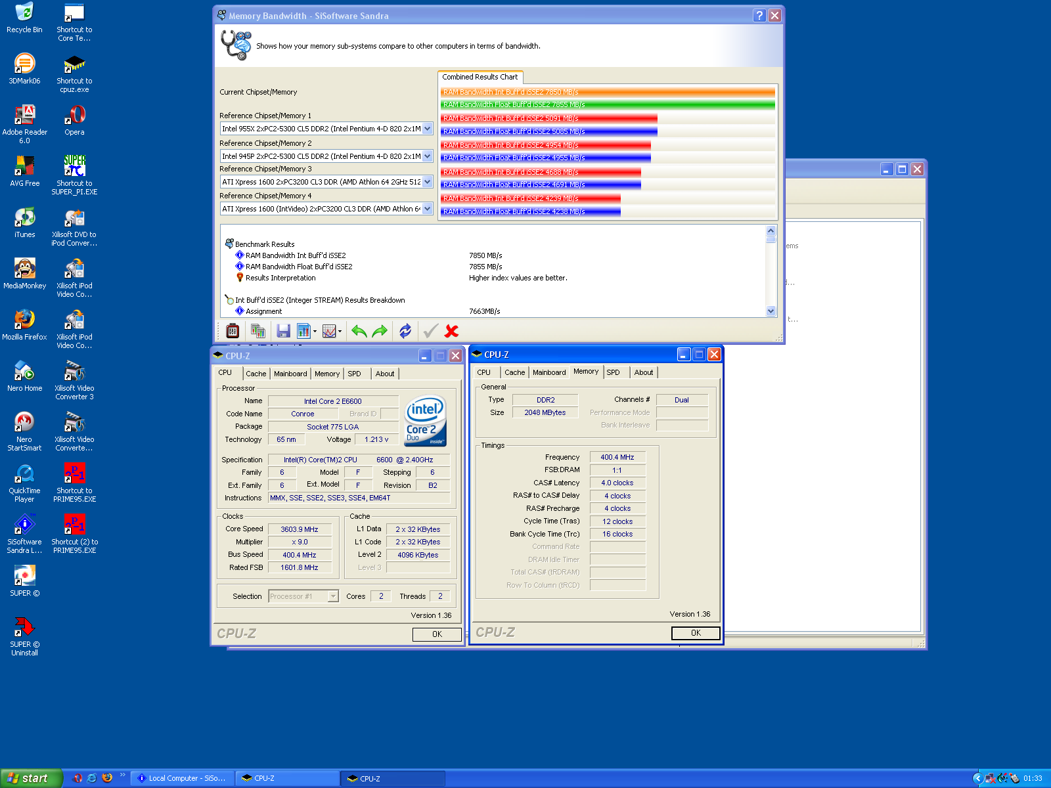Click OK in the right CPU-Z window

point(696,633)
